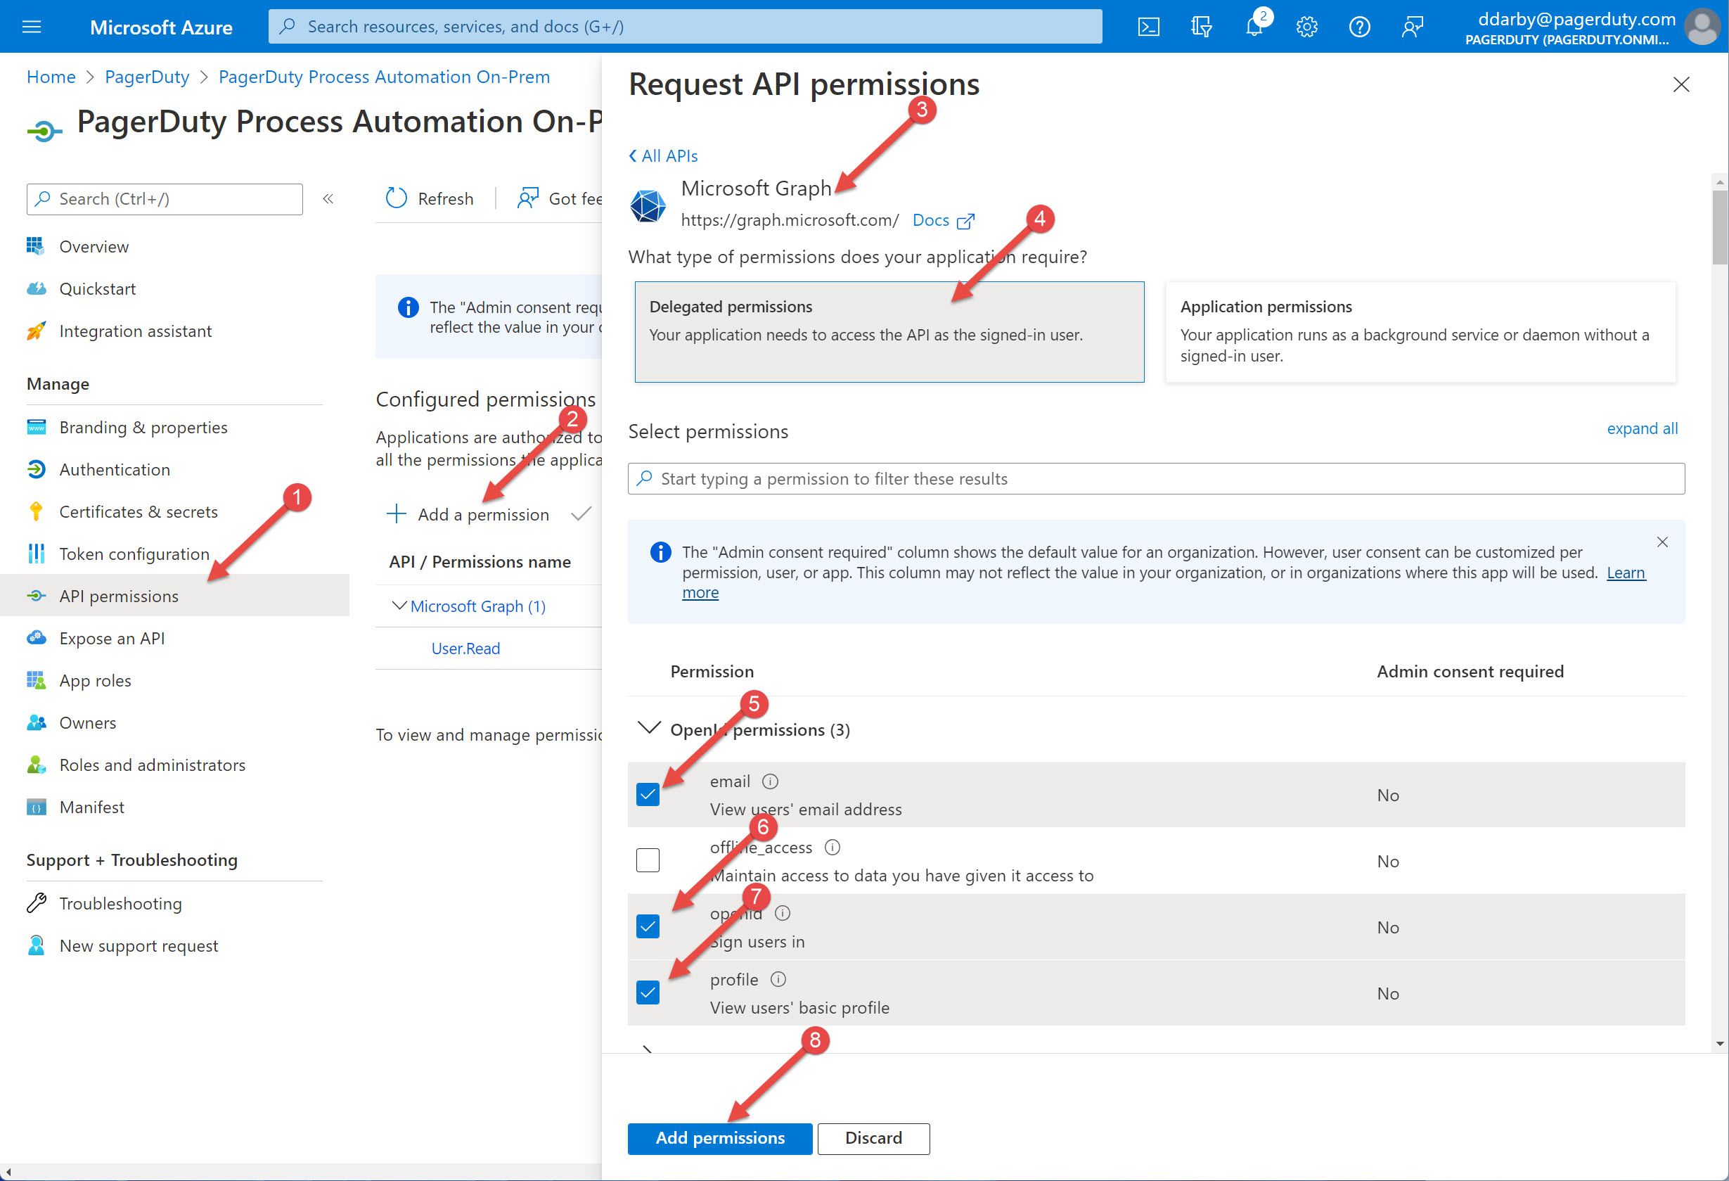Click the top search resources box
This screenshot has height=1181, width=1729.
[686, 27]
